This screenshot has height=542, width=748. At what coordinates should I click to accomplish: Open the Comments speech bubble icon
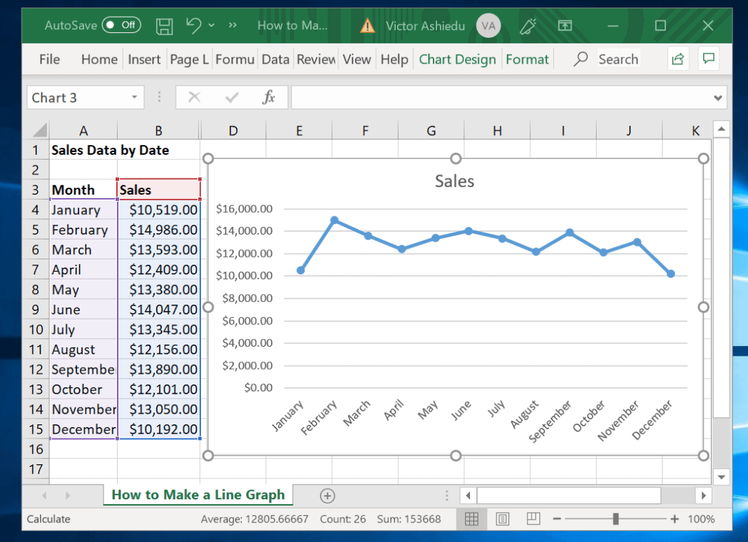(708, 59)
